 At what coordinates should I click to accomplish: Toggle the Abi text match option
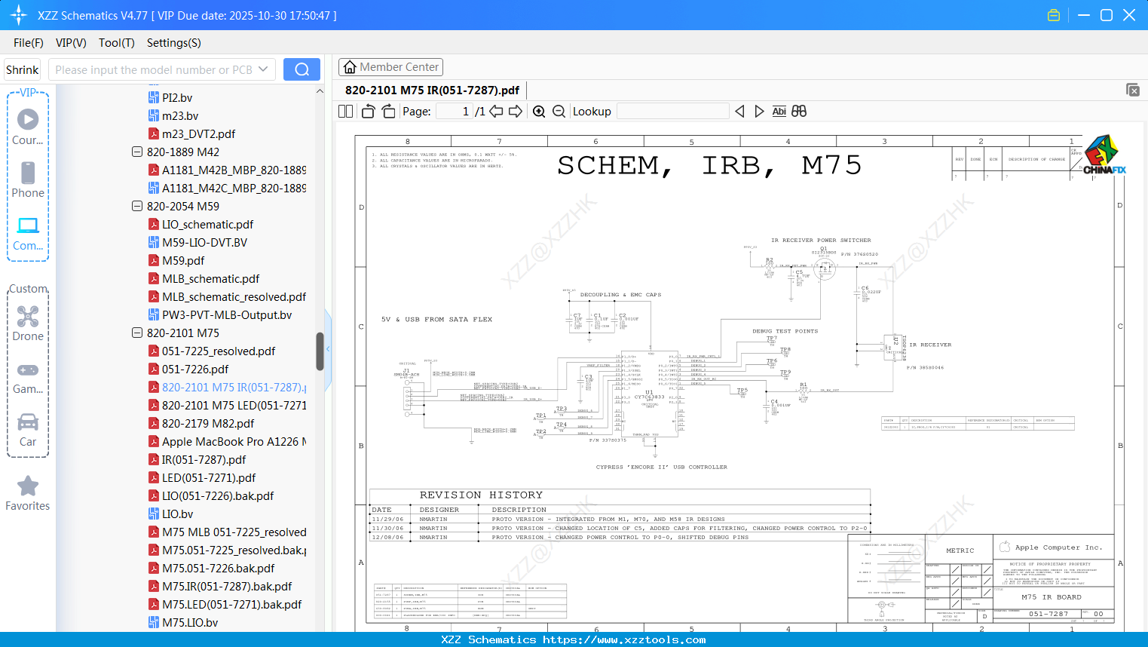tap(779, 112)
